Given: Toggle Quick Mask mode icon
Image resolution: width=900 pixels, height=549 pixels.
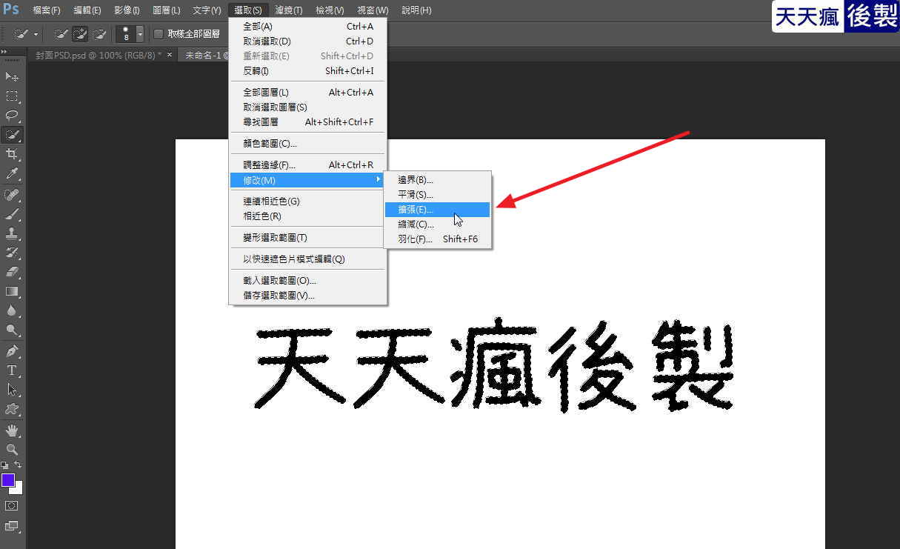Looking at the screenshot, I should click(x=13, y=505).
